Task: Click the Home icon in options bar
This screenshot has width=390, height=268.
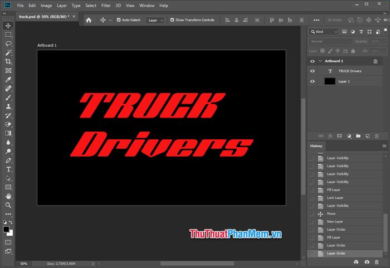Action: tap(89, 20)
